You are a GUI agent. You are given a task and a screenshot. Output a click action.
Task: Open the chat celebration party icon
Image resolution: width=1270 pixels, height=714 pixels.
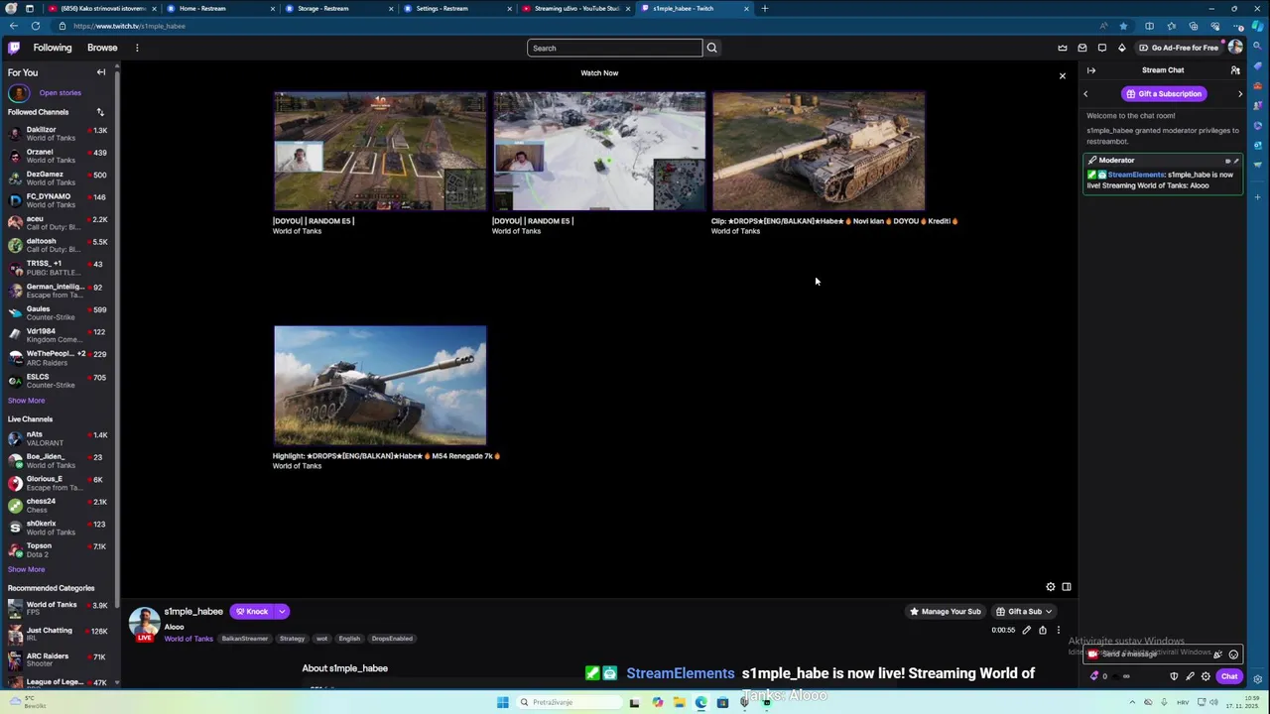[1217, 654]
